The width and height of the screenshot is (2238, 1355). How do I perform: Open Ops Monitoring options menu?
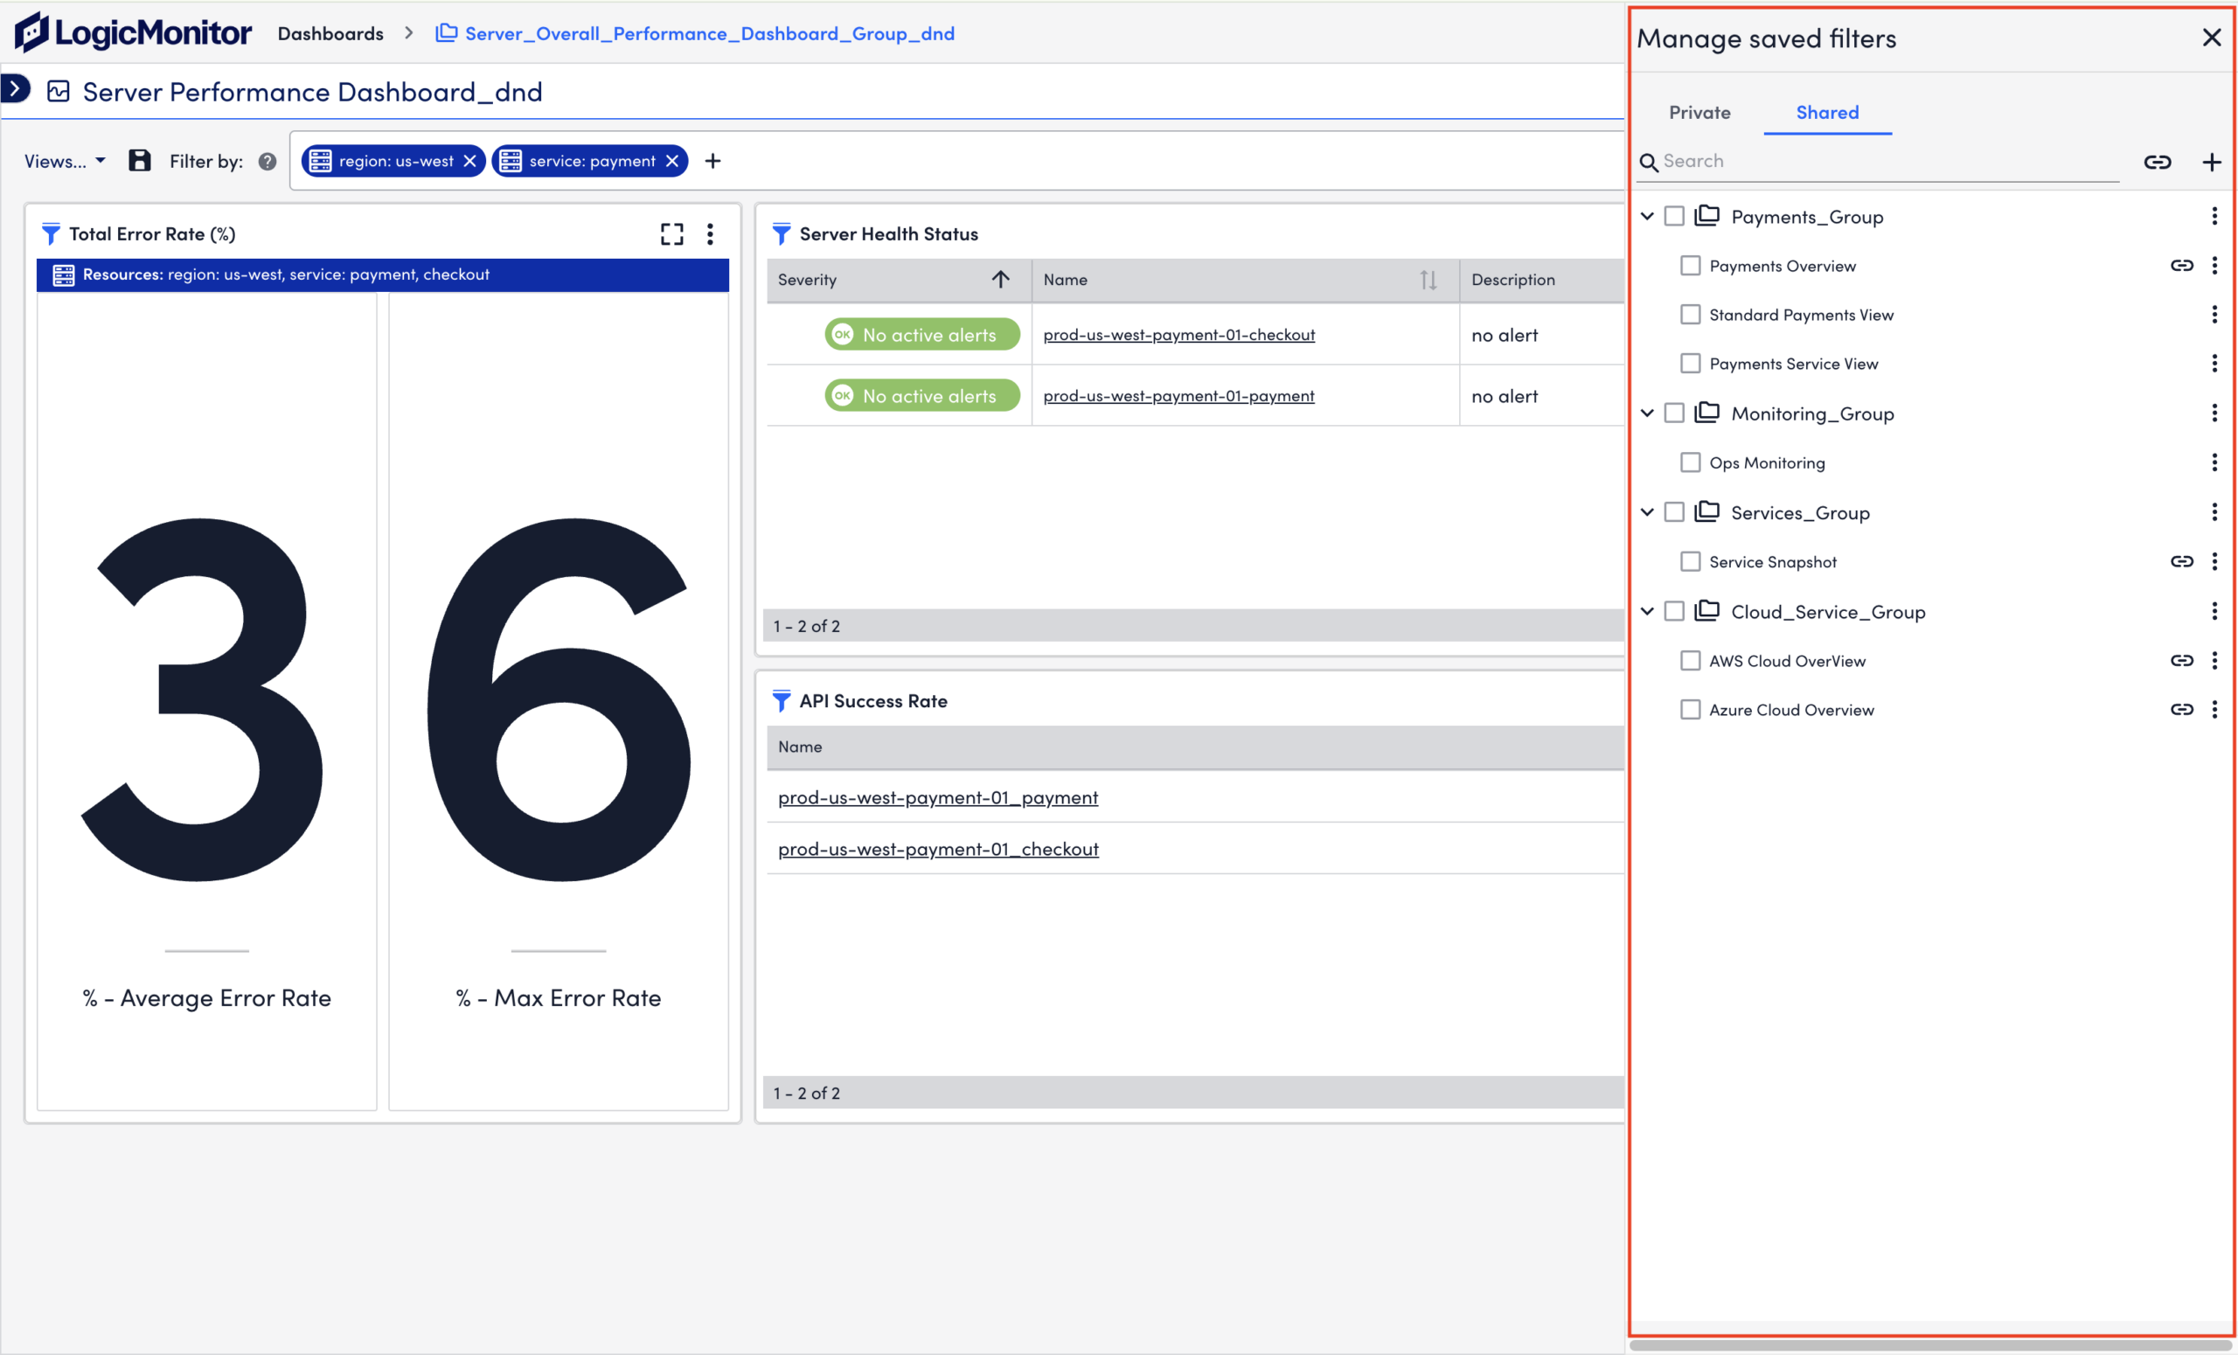2214,462
